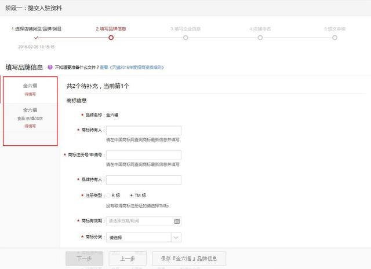Select first 金六福 brand tab in sidebar

[x=30, y=89]
